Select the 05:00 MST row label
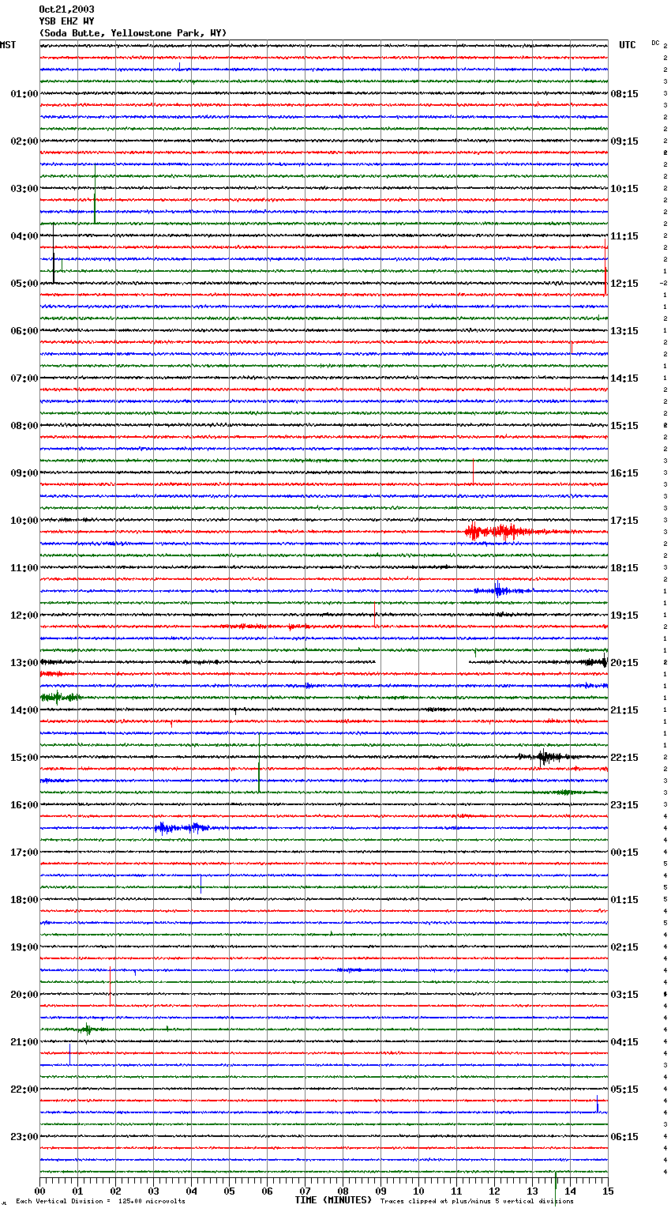The width and height of the screenshot is (671, 1212). pos(24,284)
